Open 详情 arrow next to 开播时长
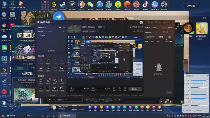 pos(170,28)
